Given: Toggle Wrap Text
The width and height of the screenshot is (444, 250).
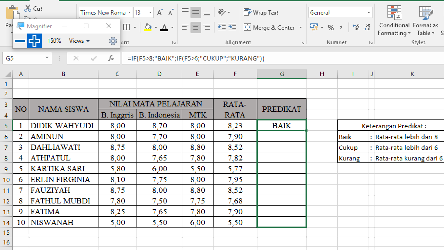Looking at the screenshot, I should [x=261, y=12].
